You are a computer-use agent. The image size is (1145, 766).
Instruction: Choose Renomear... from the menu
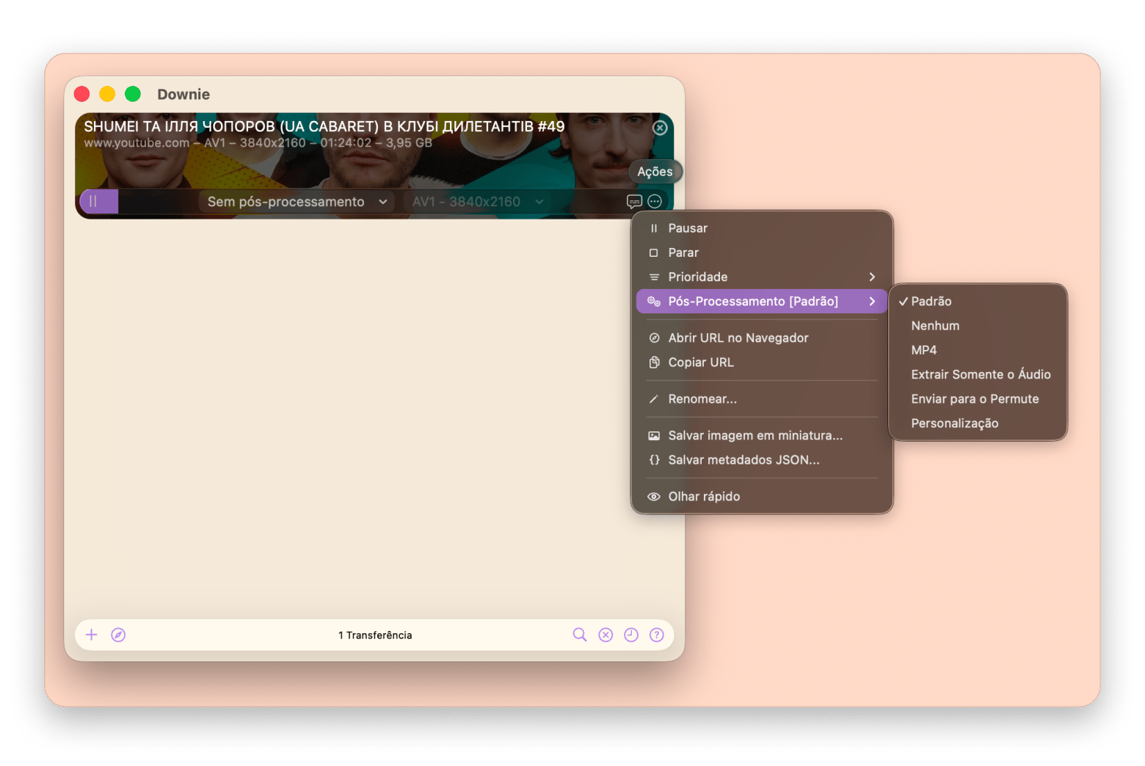tap(762, 399)
